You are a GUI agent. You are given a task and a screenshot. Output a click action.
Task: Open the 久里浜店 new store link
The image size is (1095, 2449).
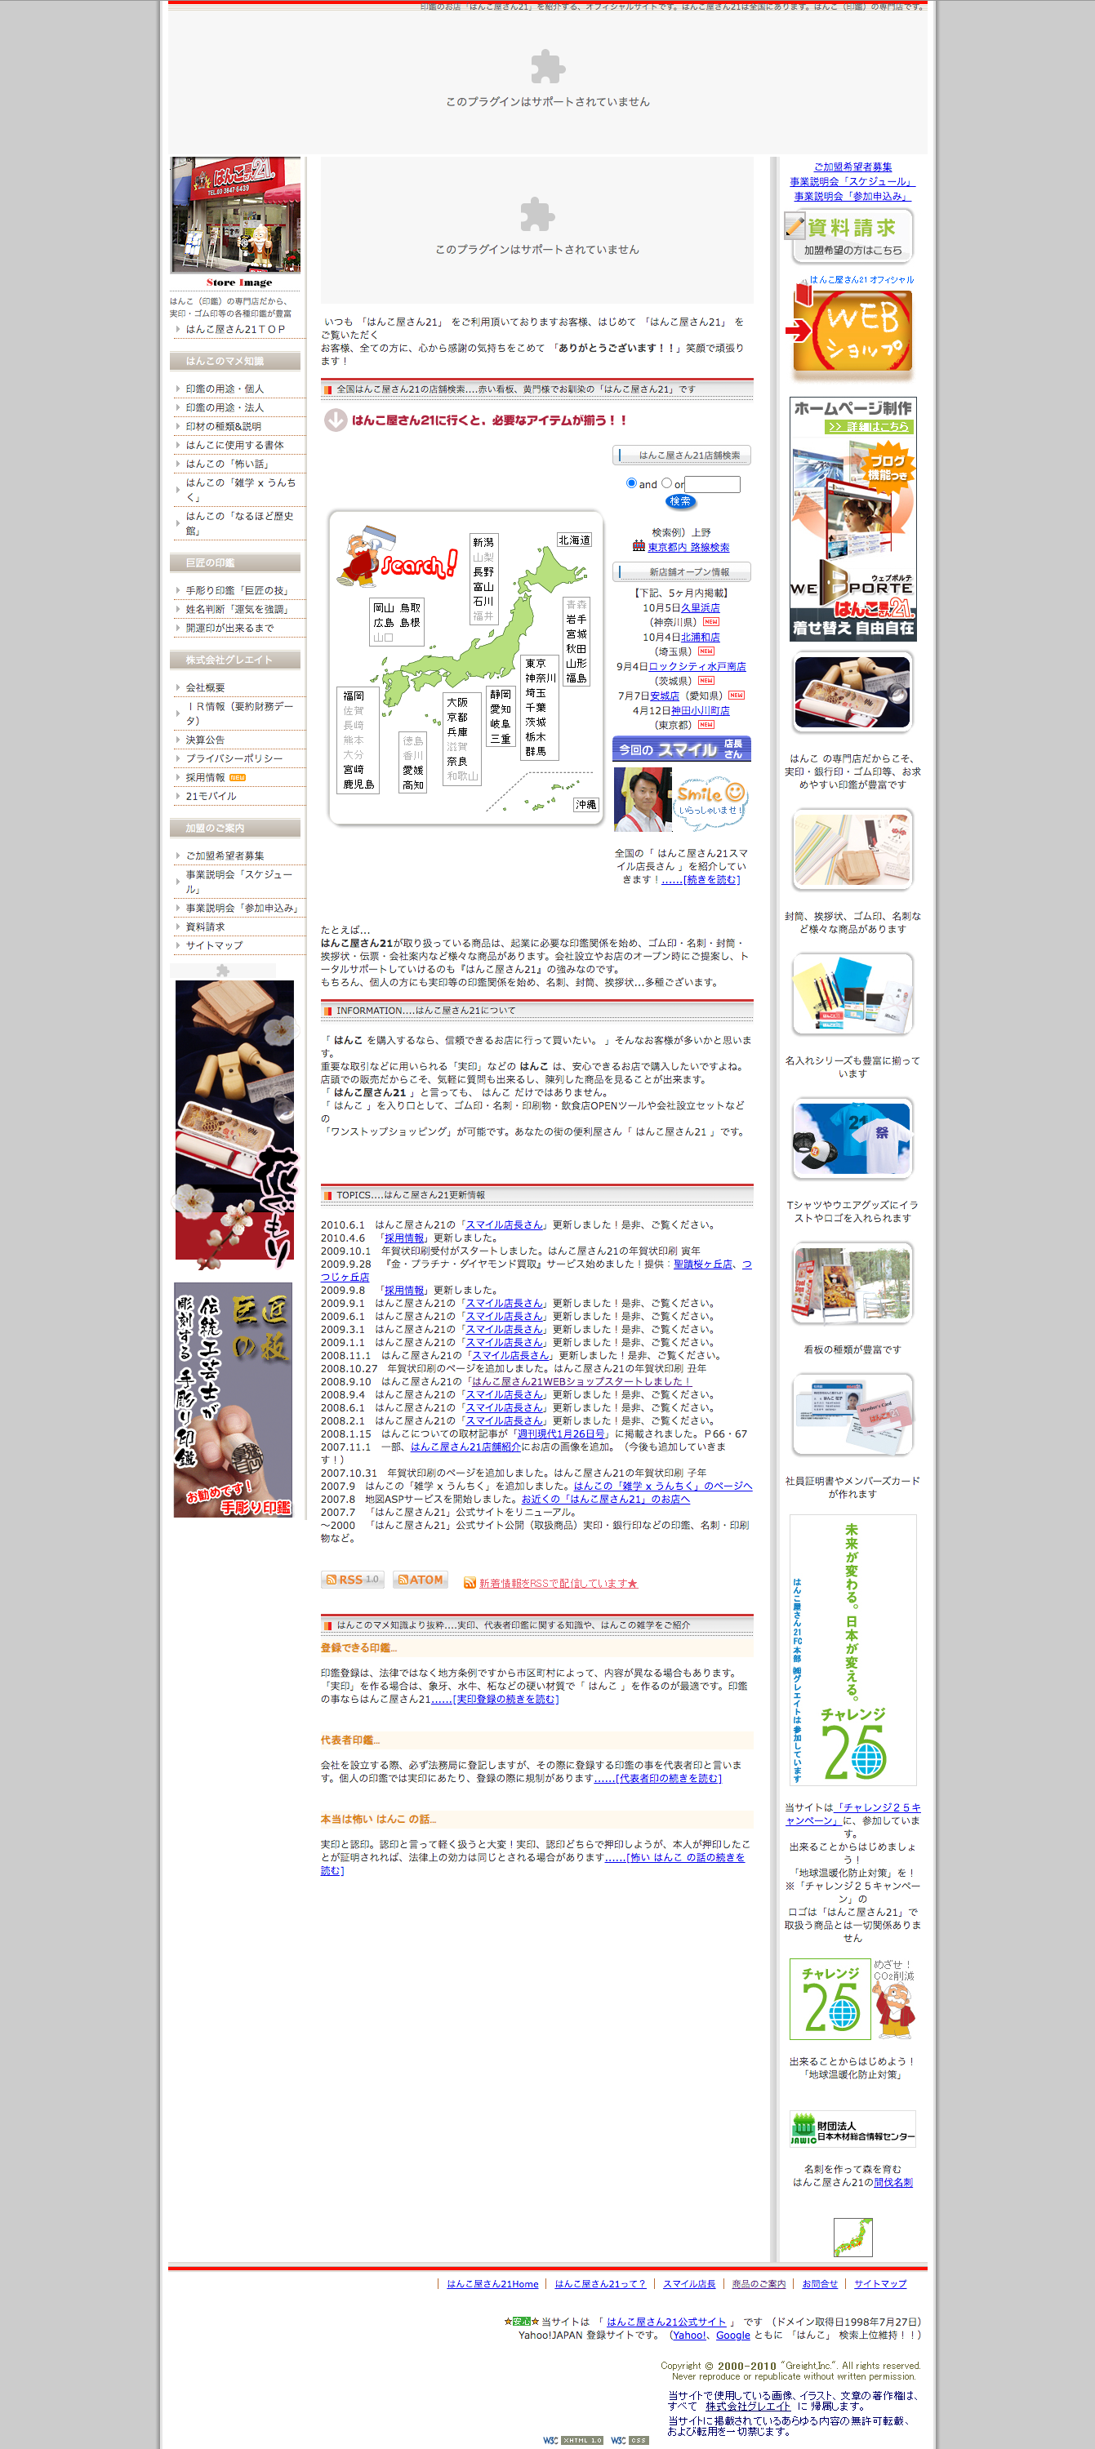[700, 607]
